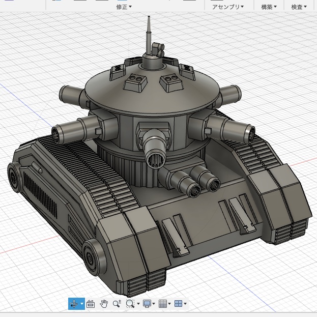The width and height of the screenshot is (317, 317).
Task: Select the Zoom magnifier tool
Action: (x=117, y=303)
